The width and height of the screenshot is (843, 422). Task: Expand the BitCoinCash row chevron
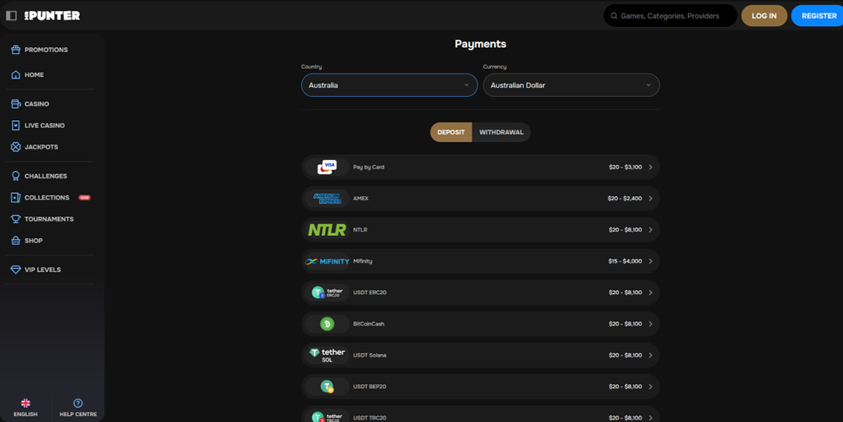tap(651, 324)
